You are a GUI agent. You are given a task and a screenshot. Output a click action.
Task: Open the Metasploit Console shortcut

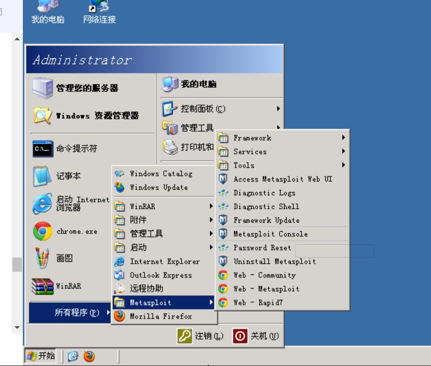pyautogui.click(x=282, y=234)
